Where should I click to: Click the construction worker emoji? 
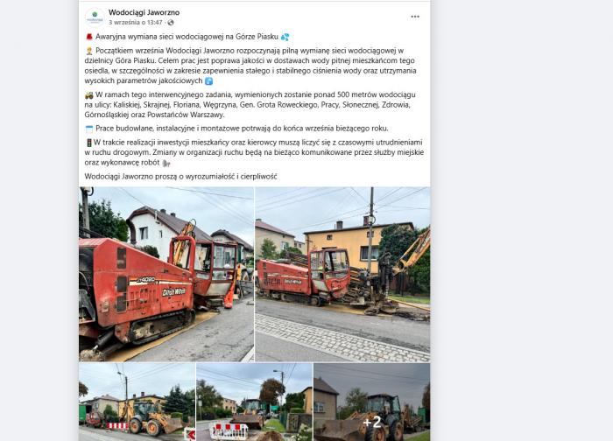point(89,51)
